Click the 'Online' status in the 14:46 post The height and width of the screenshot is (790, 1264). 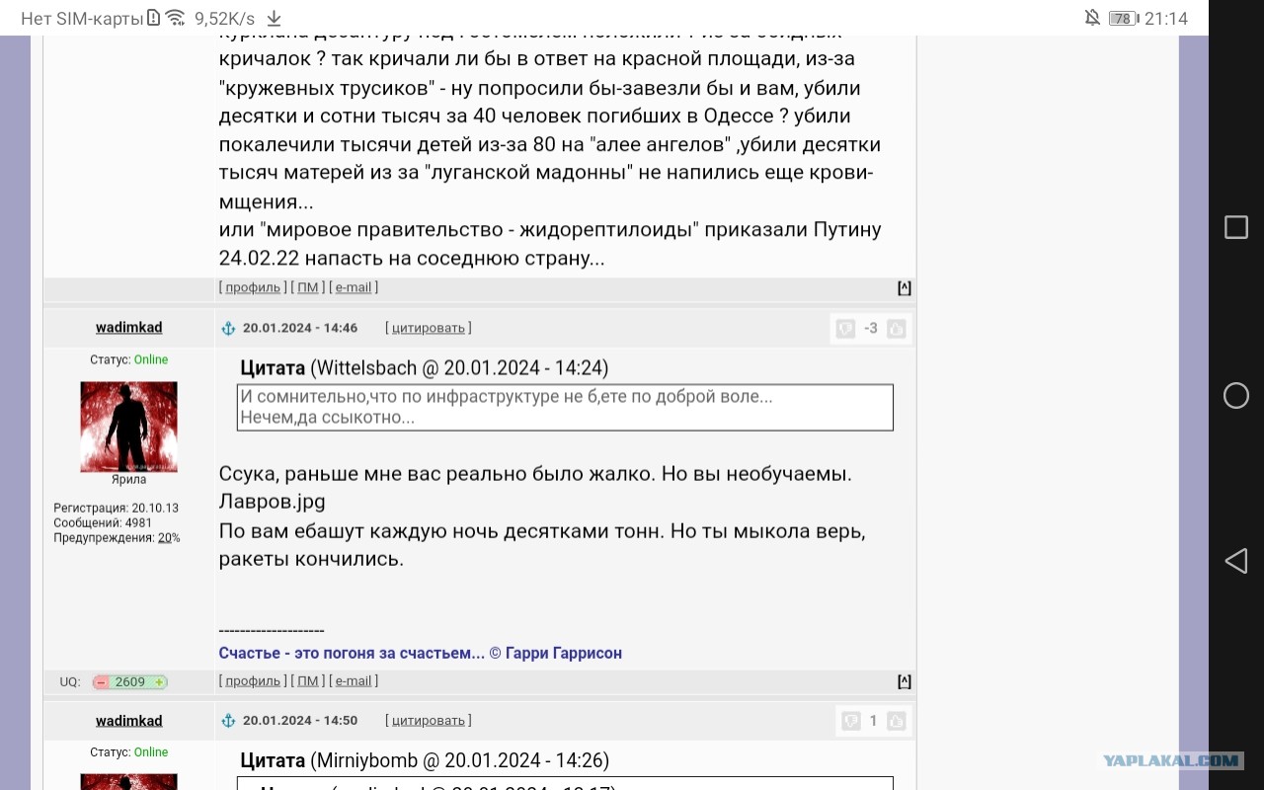(x=151, y=360)
